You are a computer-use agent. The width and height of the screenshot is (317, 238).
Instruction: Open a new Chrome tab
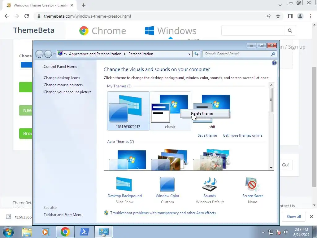84,6
